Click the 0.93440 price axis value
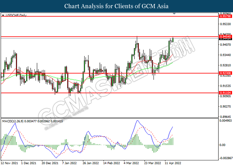Image resolution: width=233 pixels, height=166 pixels. (225, 55)
